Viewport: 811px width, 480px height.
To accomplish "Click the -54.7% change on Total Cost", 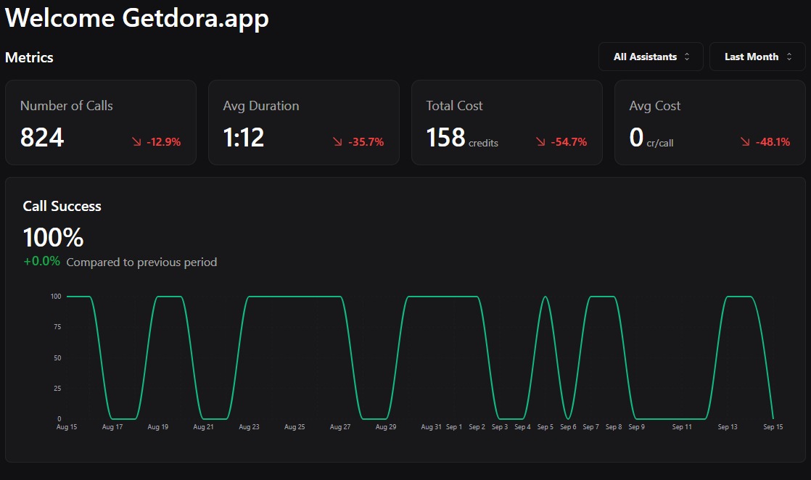I will (569, 142).
